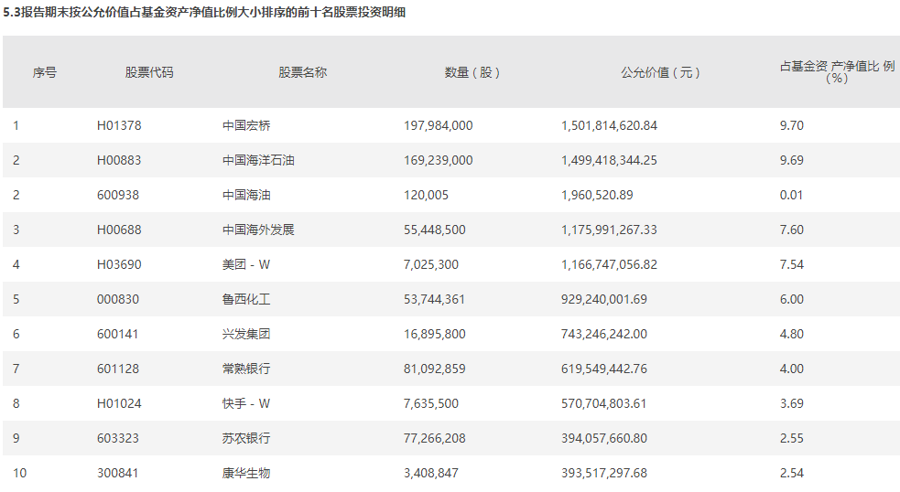Viewport: 900px width, 492px height.
Task: Select stock code 000830
Action: (118, 299)
